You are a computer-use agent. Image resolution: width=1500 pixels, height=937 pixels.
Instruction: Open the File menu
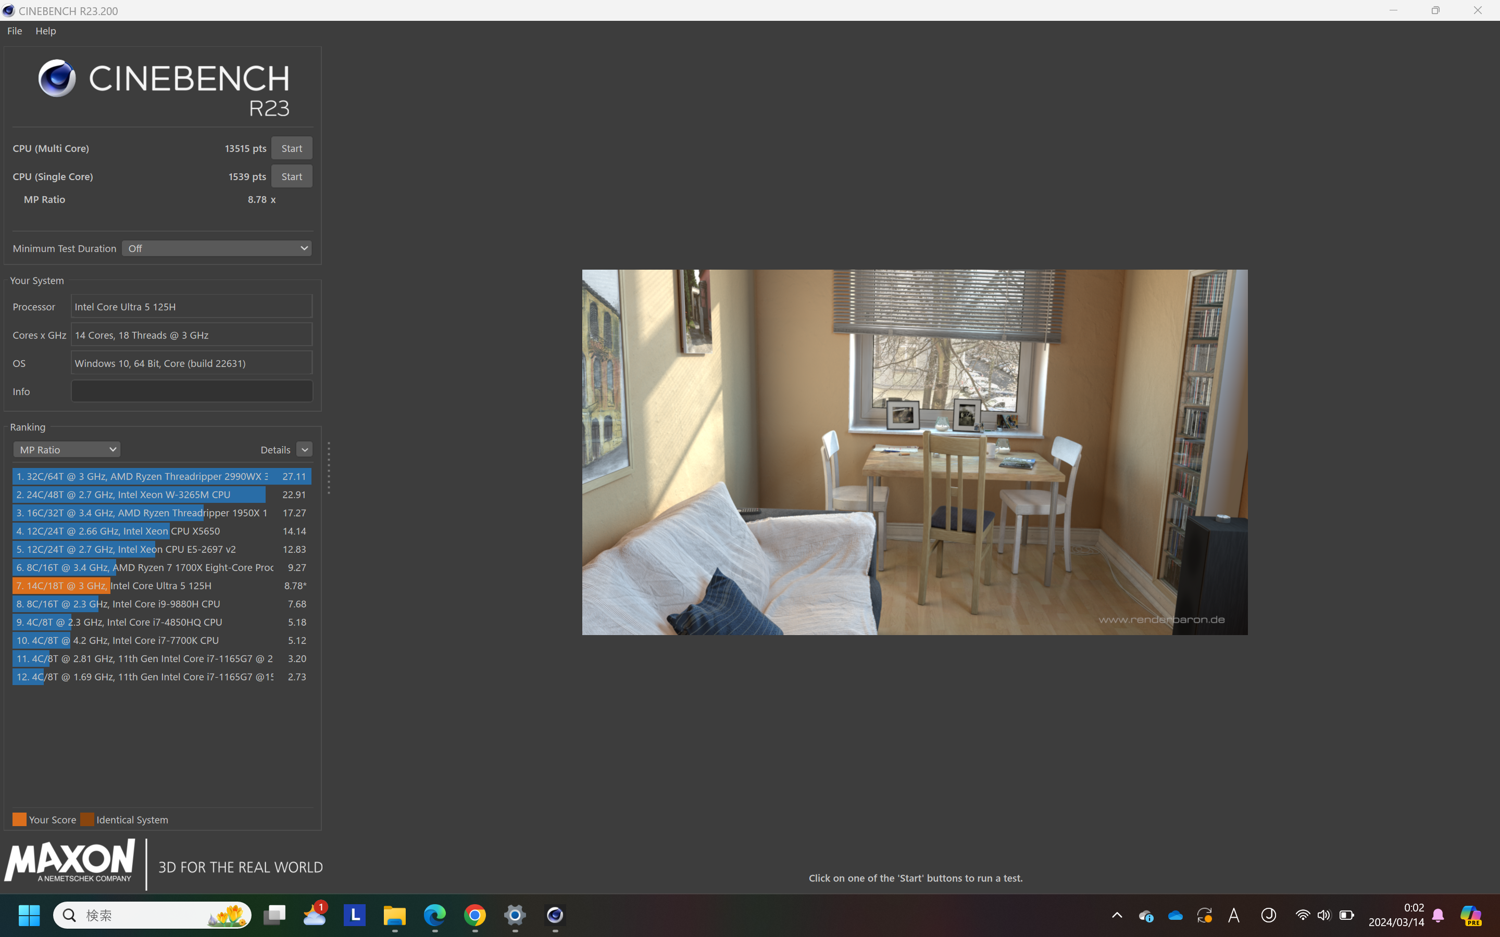tap(14, 31)
